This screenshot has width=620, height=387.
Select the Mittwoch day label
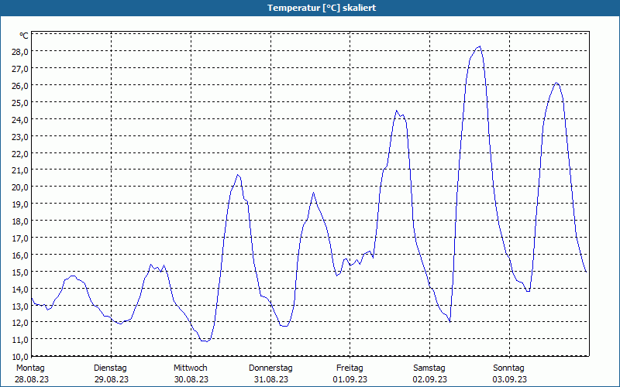pyautogui.click(x=190, y=368)
